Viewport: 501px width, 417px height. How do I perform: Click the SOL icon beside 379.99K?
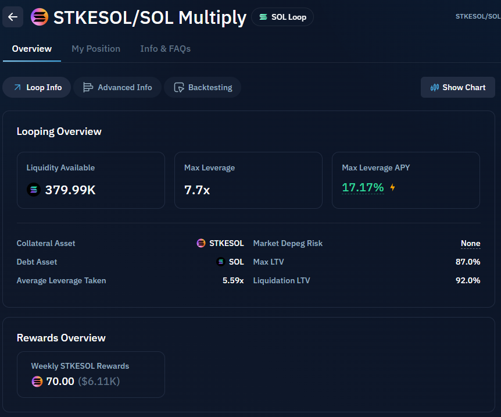click(x=34, y=189)
